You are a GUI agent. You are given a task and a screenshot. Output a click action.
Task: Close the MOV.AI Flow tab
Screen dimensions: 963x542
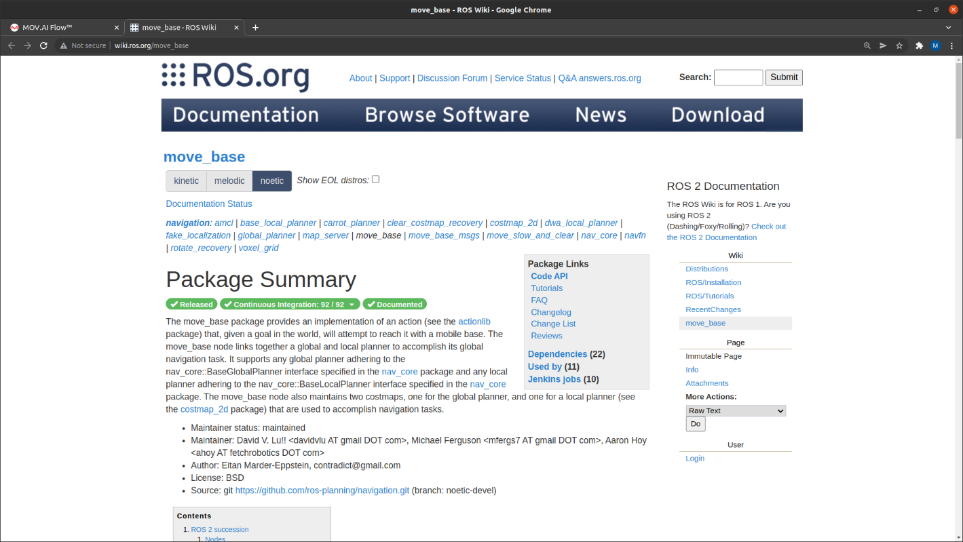tap(116, 27)
